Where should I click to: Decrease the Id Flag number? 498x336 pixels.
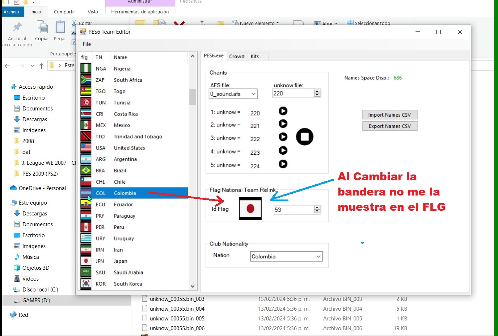(x=317, y=211)
